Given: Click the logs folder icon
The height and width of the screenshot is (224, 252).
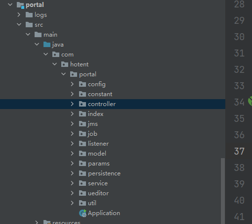Looking at the screenshot, I should tap(29, 15).
